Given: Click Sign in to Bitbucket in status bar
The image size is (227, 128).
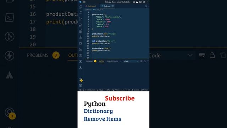Looking at the screenshot, I should pyautogui.click(x=87, y=90).
